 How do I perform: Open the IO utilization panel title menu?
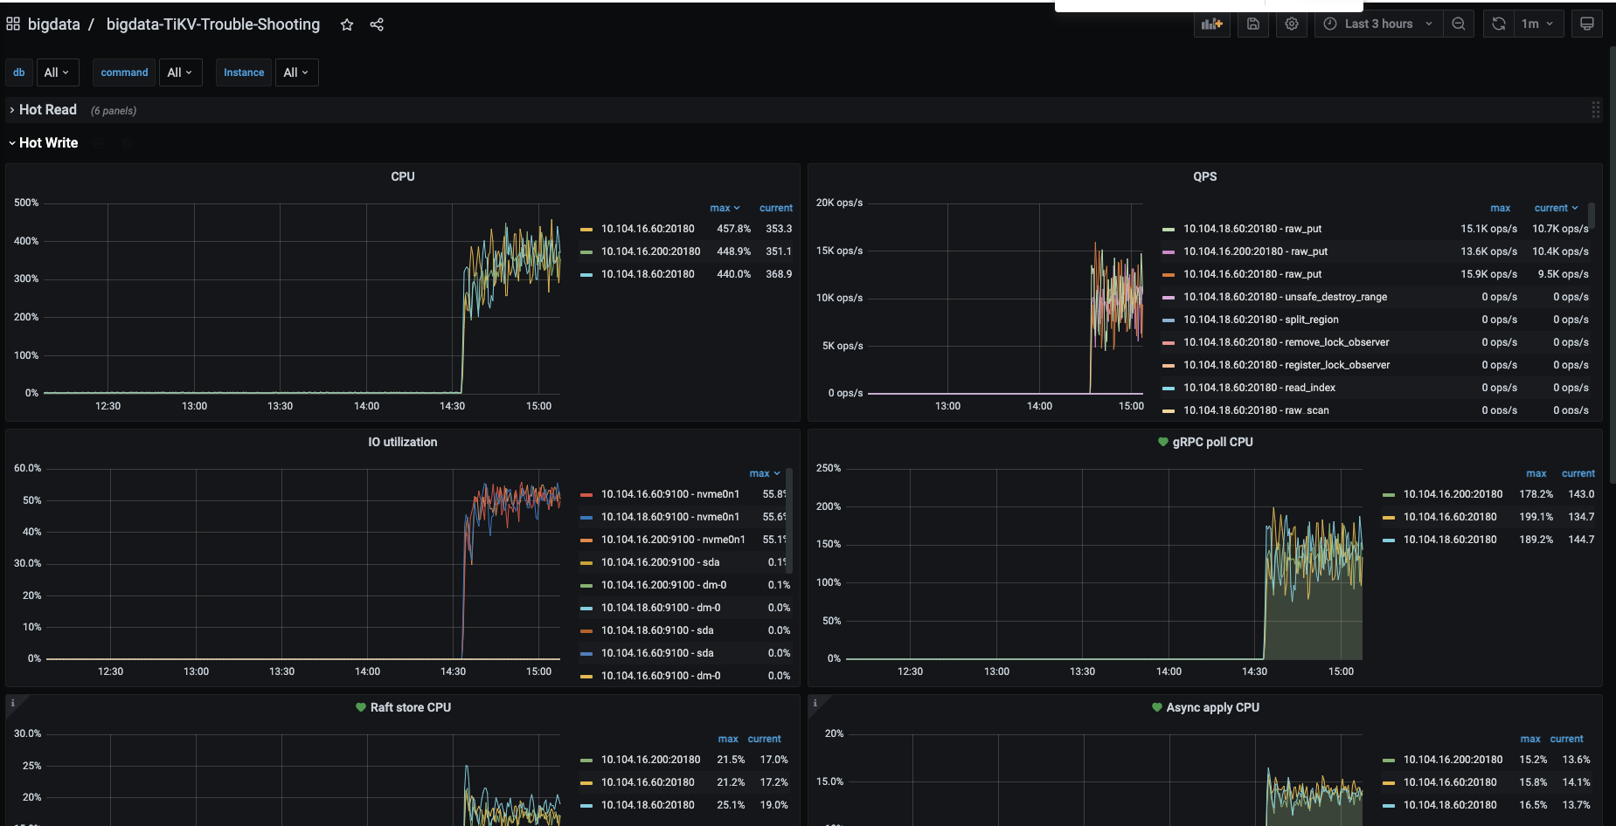point(402,442)
